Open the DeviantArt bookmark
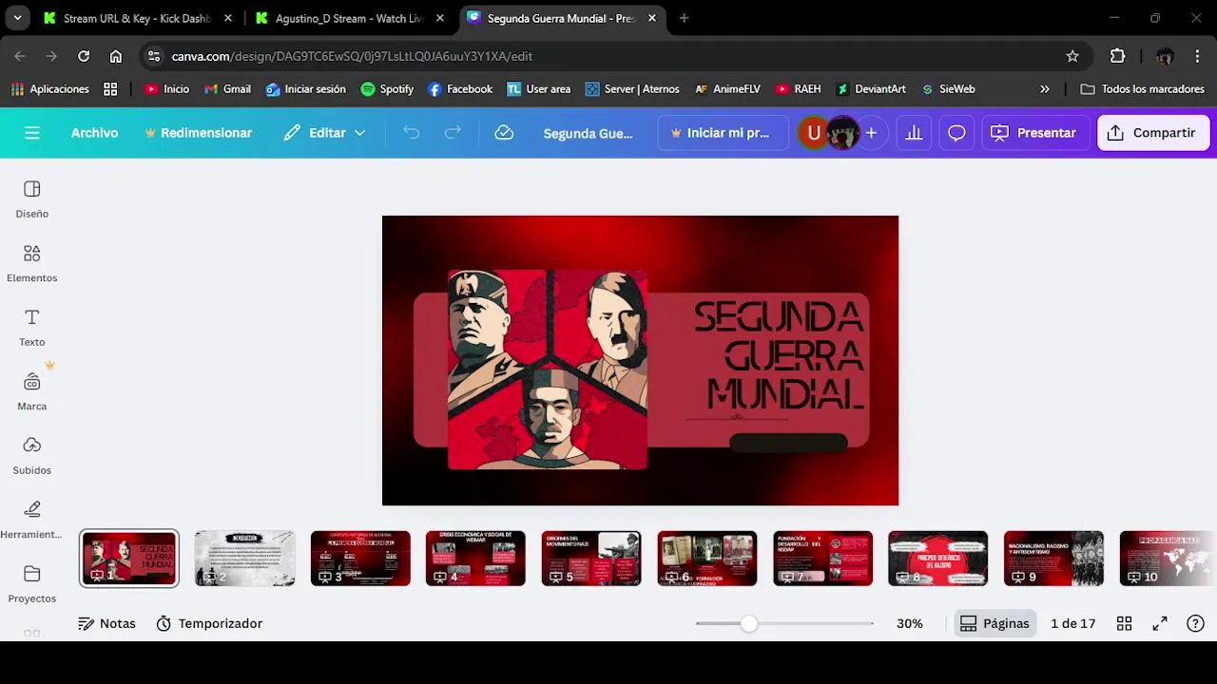The width and height of the screenshot is (1217, 684). 871,89
